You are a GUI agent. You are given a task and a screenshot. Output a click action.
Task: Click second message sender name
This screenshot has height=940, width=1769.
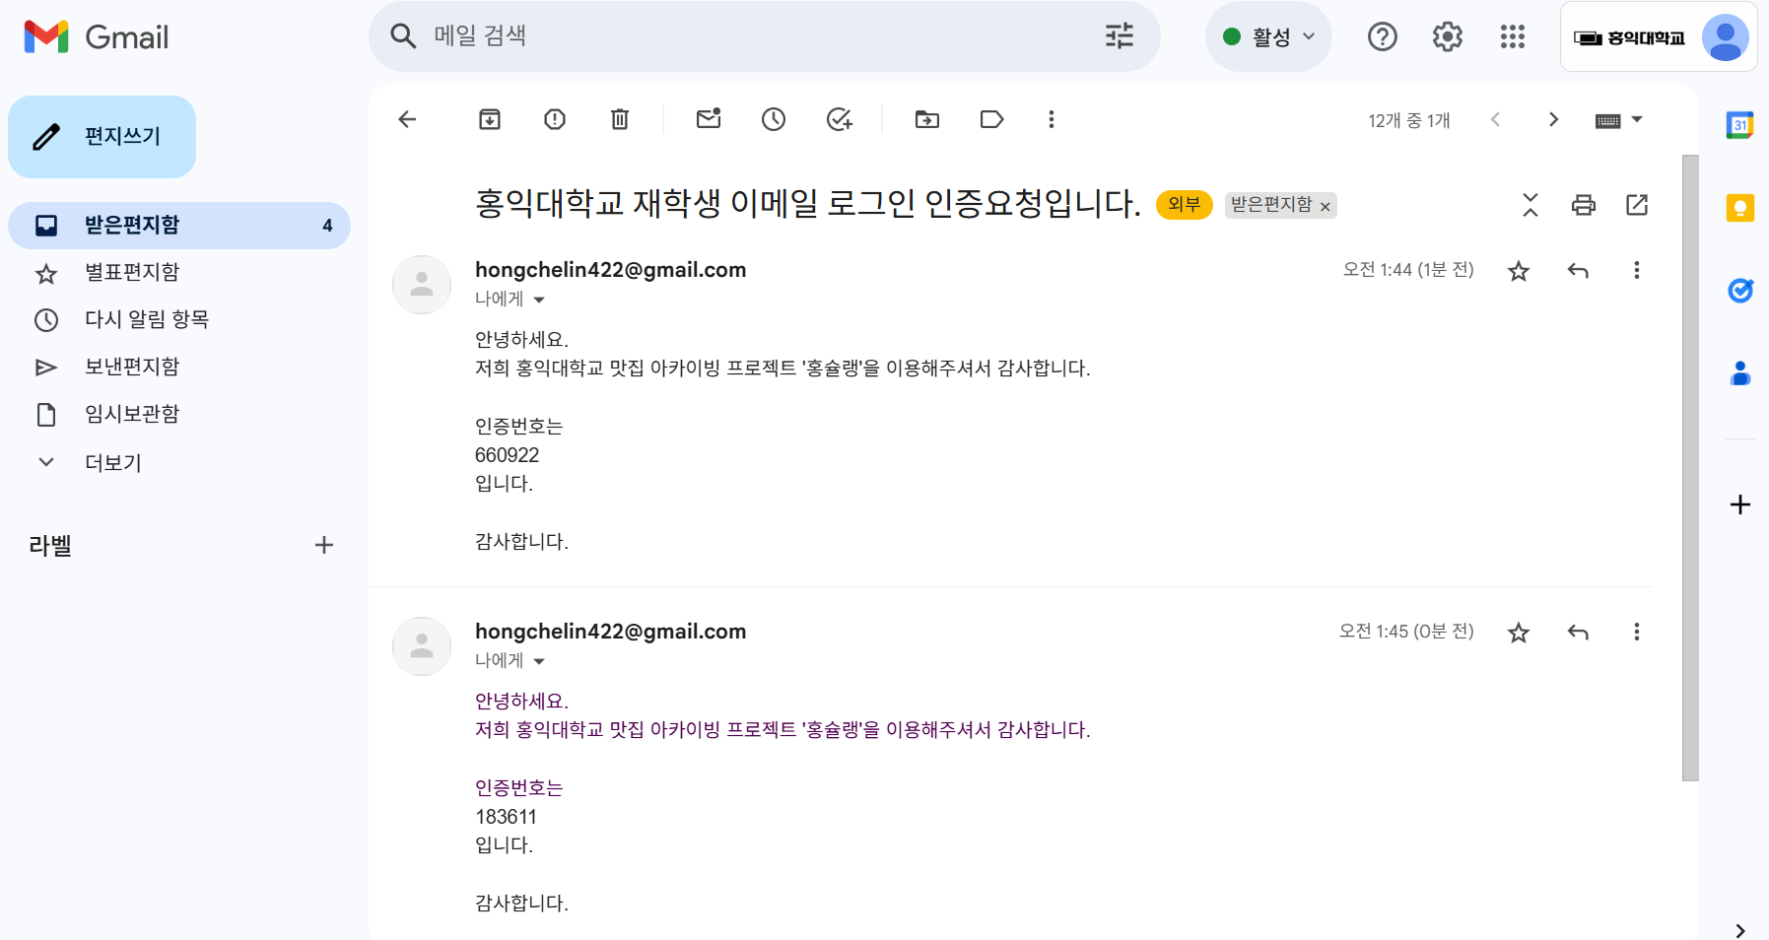(611, 632)
